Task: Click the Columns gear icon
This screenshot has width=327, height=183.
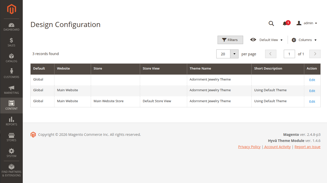Action: [294, 40]
